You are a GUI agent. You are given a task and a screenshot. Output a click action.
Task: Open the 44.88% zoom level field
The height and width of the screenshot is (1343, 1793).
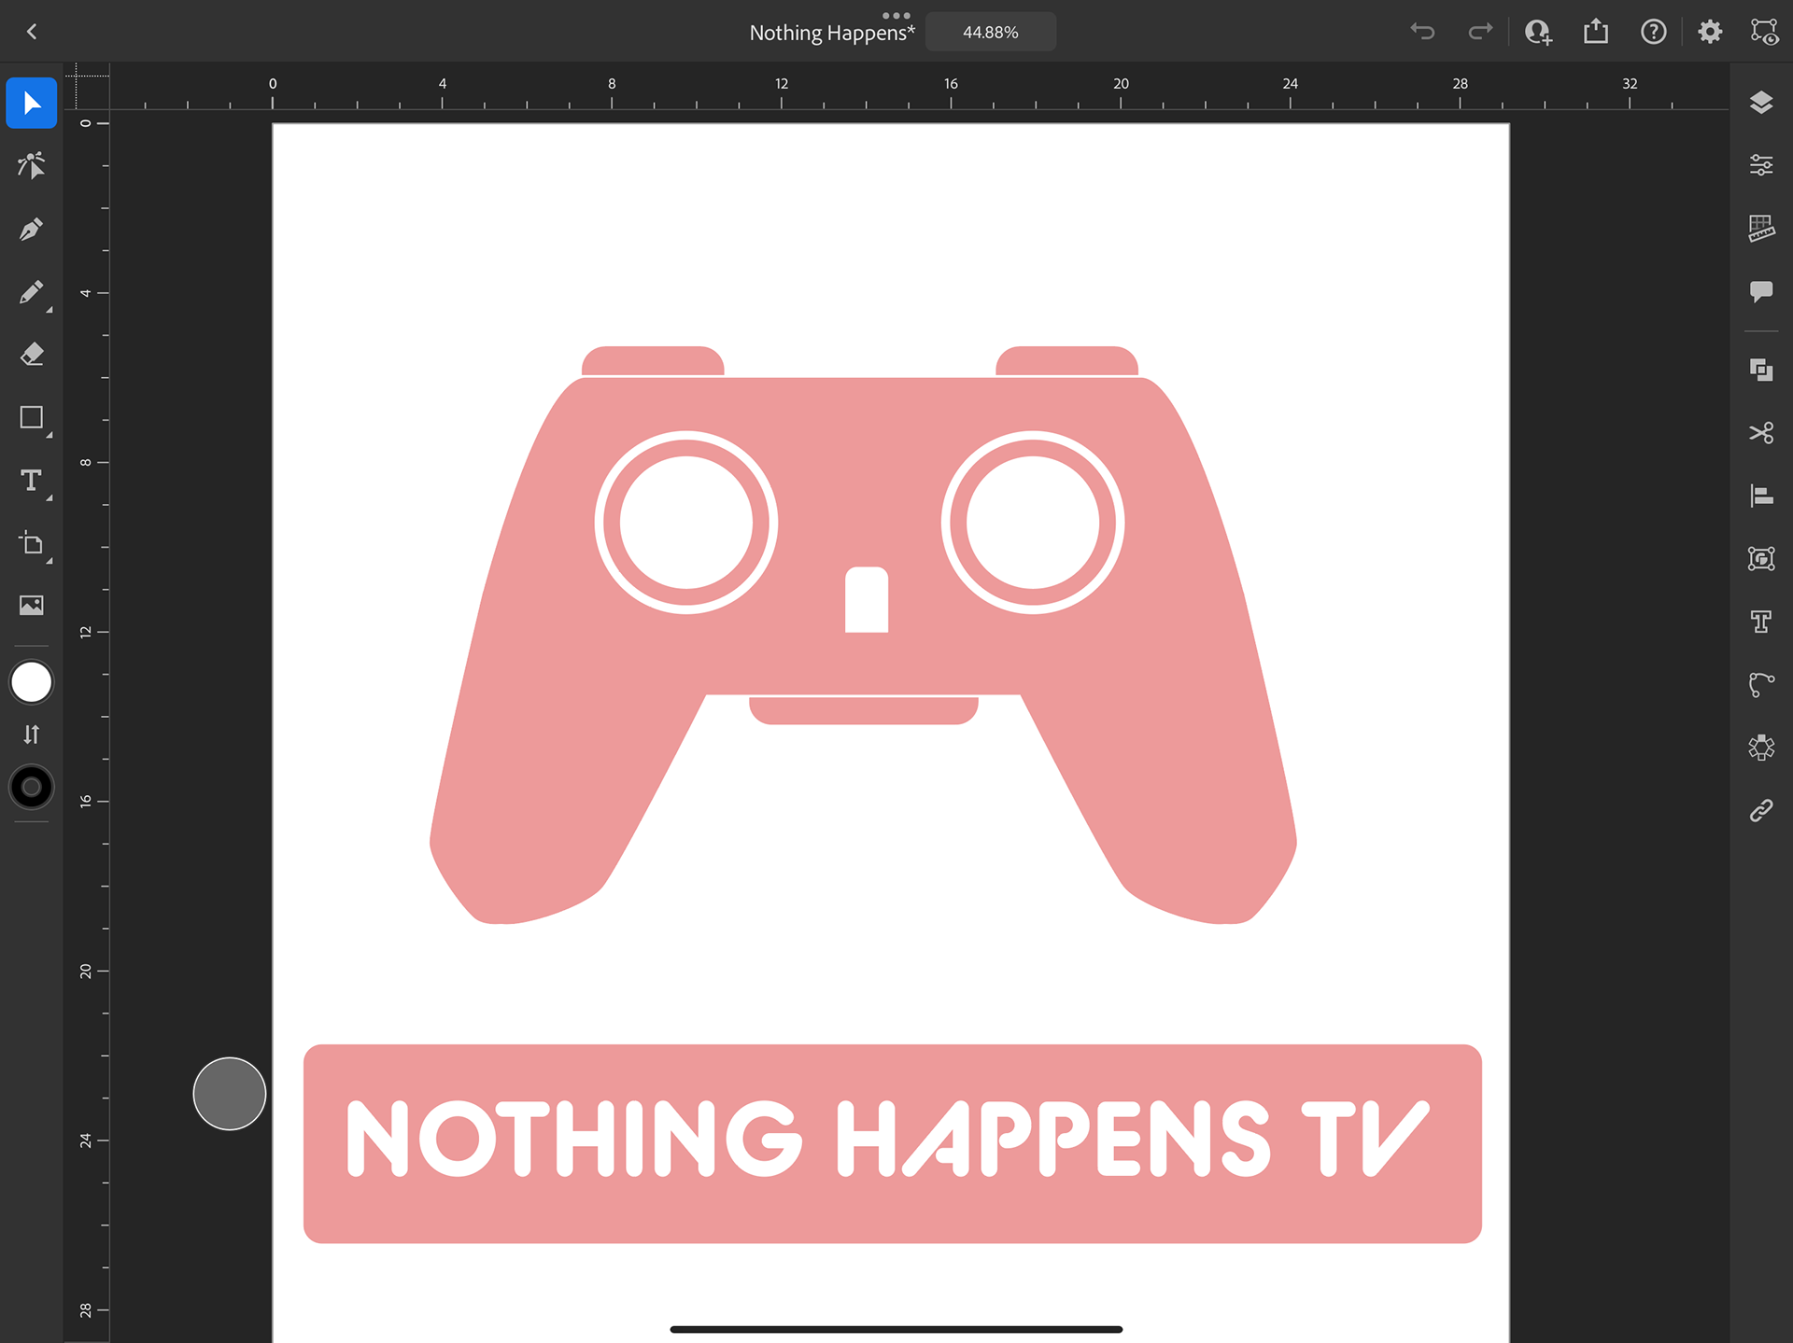991,32
